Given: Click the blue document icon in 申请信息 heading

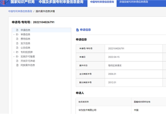Looking at the screenshot, I should (78, 30).
